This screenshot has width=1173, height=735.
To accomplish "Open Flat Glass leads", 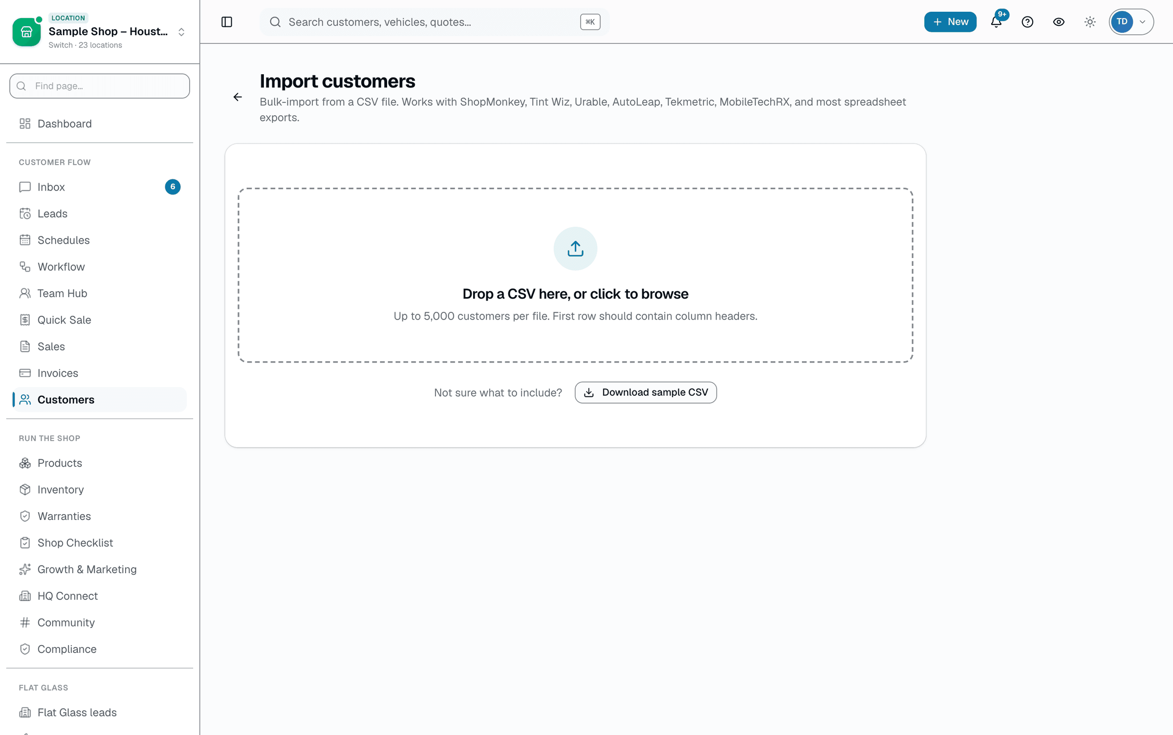I will [100, 713].
